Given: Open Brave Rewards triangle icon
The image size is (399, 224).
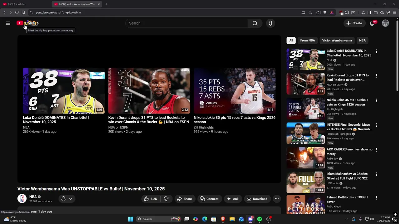Looking at the screenshot, I should coord(331,12).
